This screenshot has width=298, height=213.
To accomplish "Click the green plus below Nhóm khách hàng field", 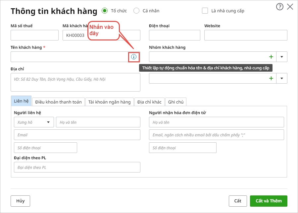I will coord(271,78).
